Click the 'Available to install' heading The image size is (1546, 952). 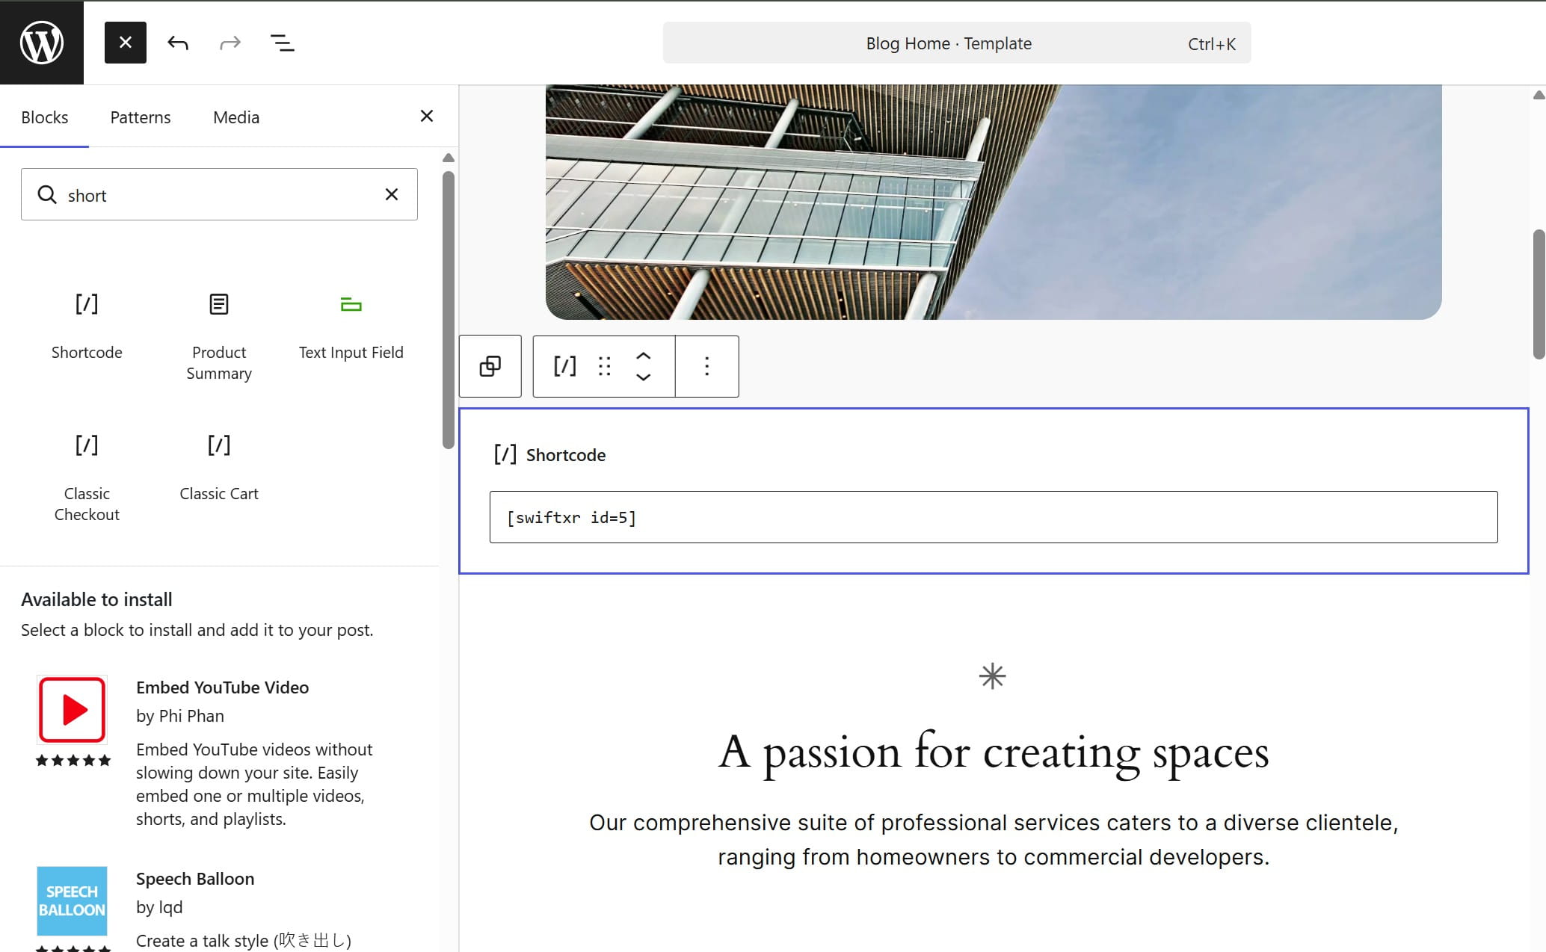tap(96, 599)
